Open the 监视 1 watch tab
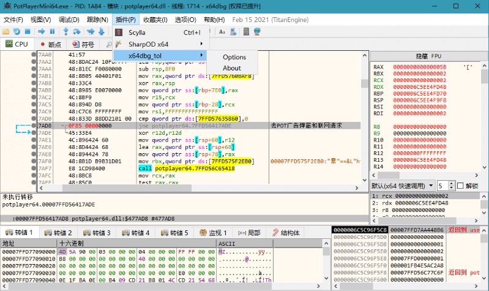The image size is (489, 291). pyautogui.click(x=212, y=233)
